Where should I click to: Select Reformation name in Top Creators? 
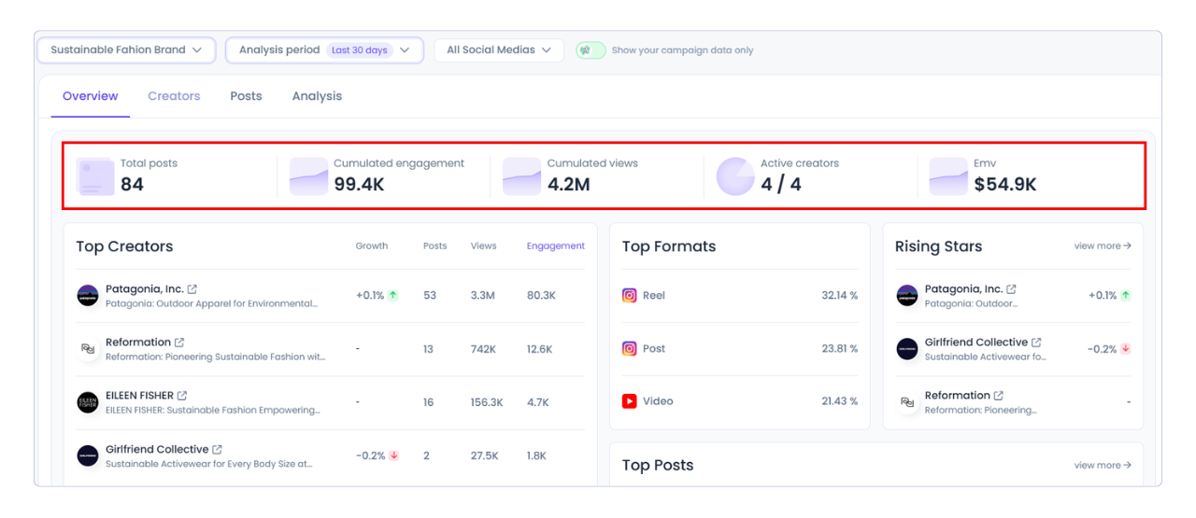point(138,343)
